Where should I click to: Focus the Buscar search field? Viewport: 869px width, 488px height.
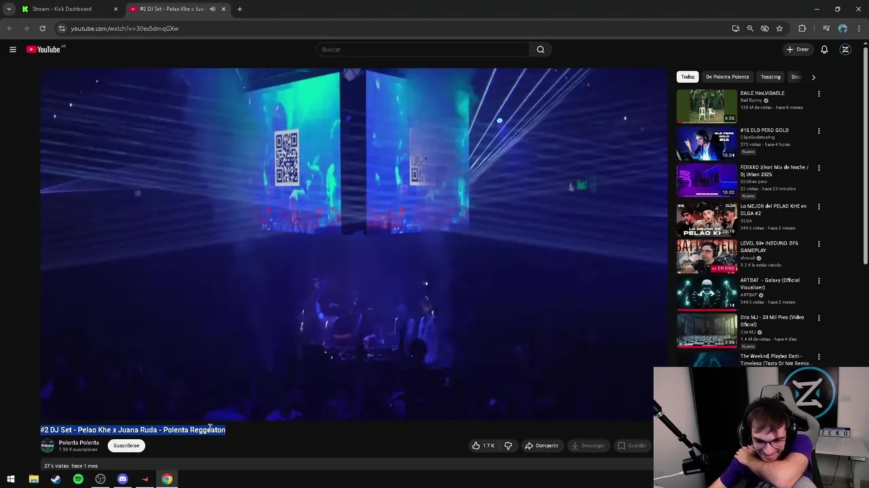click(x=422, y=49)
